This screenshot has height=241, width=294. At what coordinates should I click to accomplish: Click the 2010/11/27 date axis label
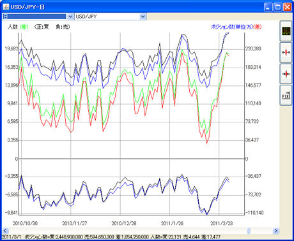(75, 223)
